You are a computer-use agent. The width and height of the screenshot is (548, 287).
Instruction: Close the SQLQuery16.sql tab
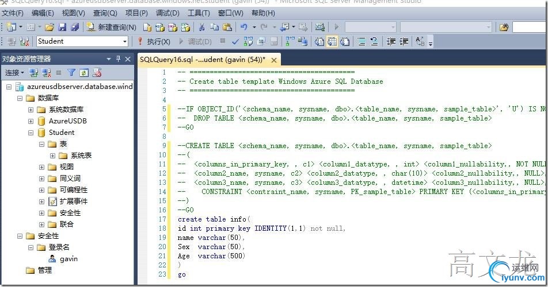coord(274,60)
